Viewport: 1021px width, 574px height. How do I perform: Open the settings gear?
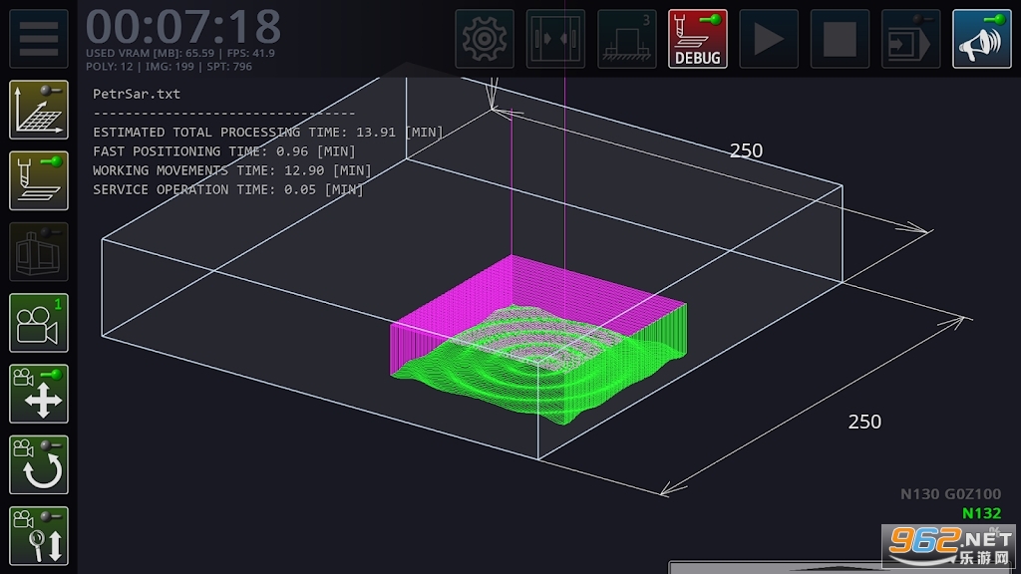point(485,39)
